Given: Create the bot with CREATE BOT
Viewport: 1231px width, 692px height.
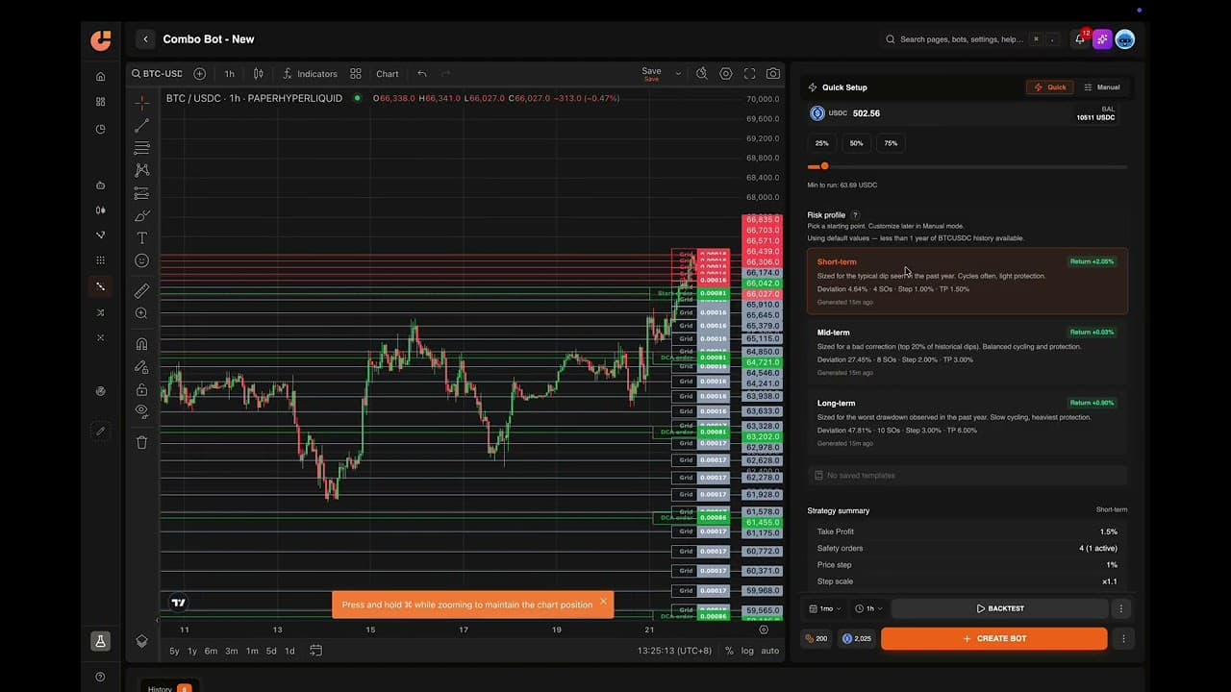Looking at the screenshot, I should (x=994, y=638).
